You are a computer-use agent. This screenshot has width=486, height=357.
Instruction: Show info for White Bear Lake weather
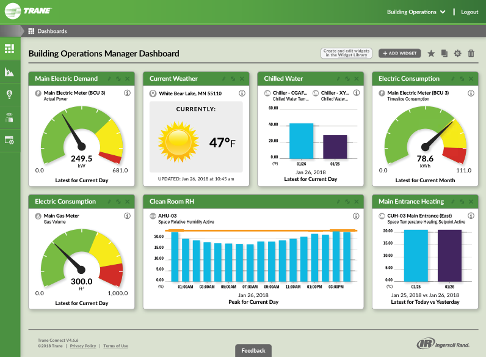(x=242, y=94)
